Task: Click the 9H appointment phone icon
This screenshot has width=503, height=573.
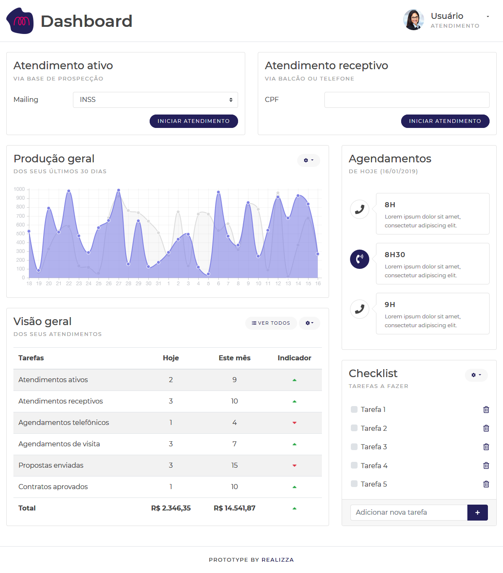Action: coord(359,309)
